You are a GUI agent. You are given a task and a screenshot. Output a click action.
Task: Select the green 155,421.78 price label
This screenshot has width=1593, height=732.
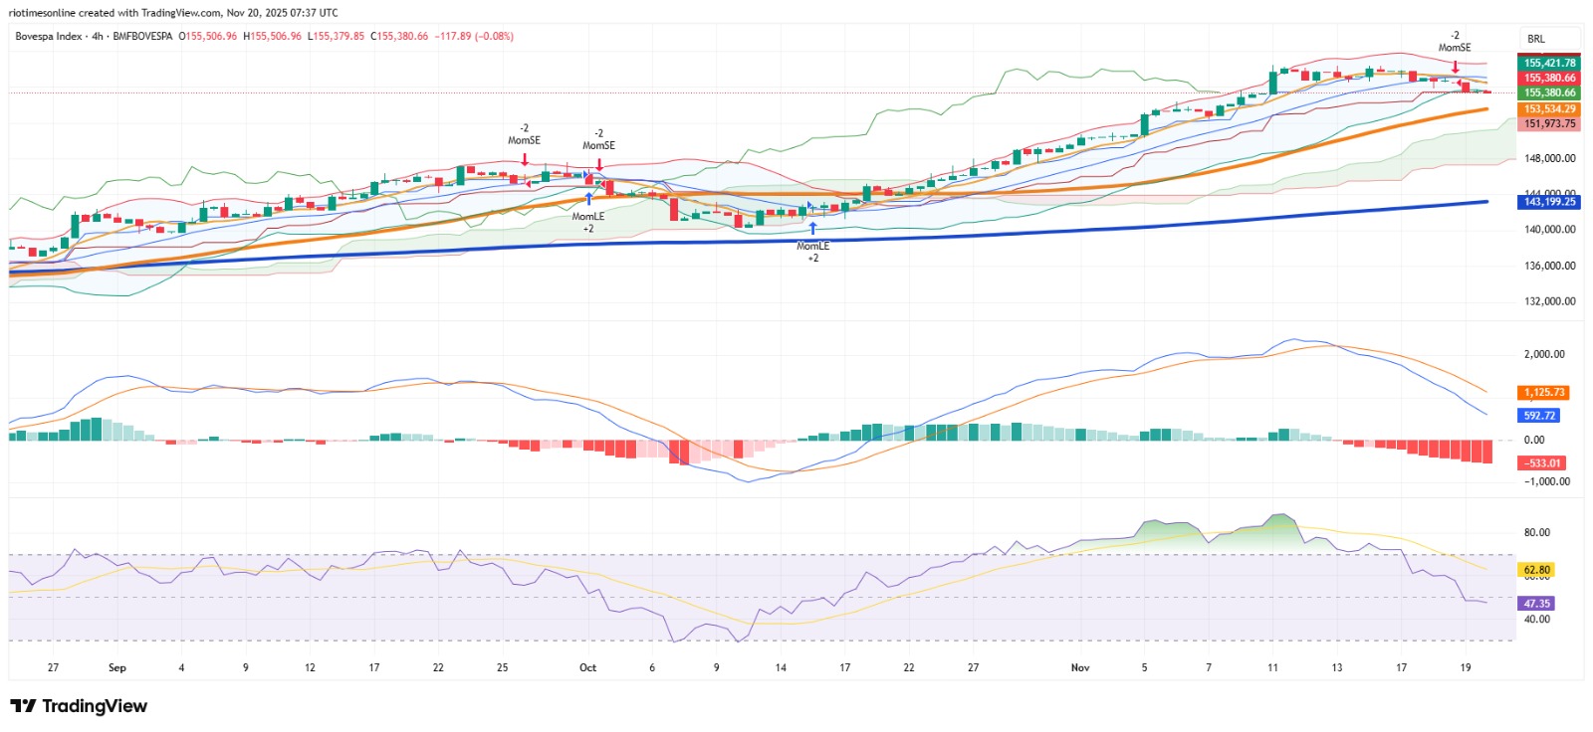pyautogui.click(x=1549, y=63)
